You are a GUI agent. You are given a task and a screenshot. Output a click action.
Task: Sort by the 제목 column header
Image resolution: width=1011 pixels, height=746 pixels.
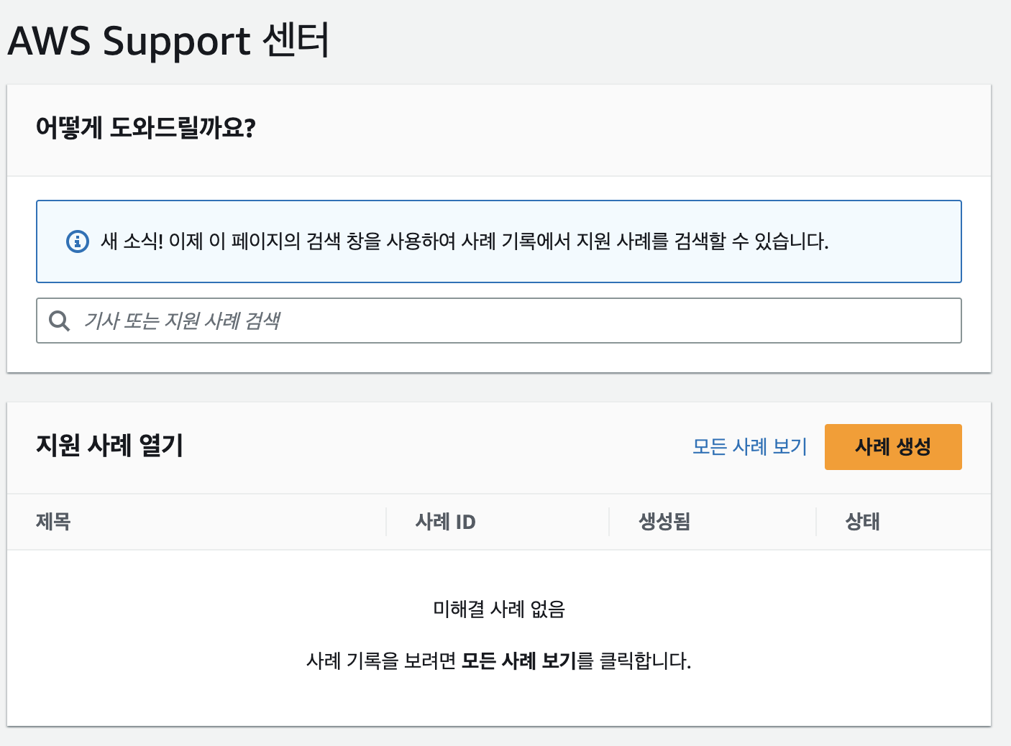click(x=53, y=522)
